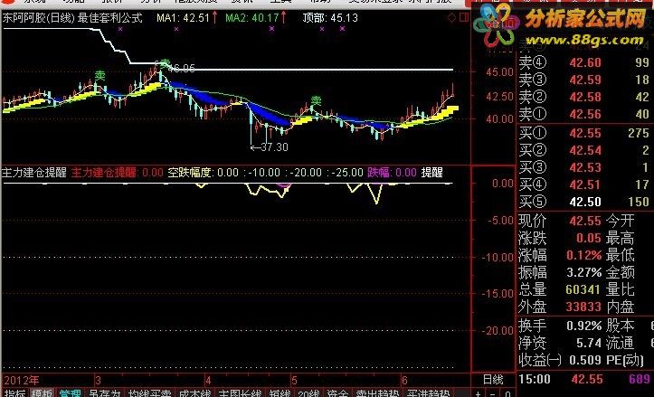
Task: Click the 2012年 label on time axis
Action: pos(21,380)
